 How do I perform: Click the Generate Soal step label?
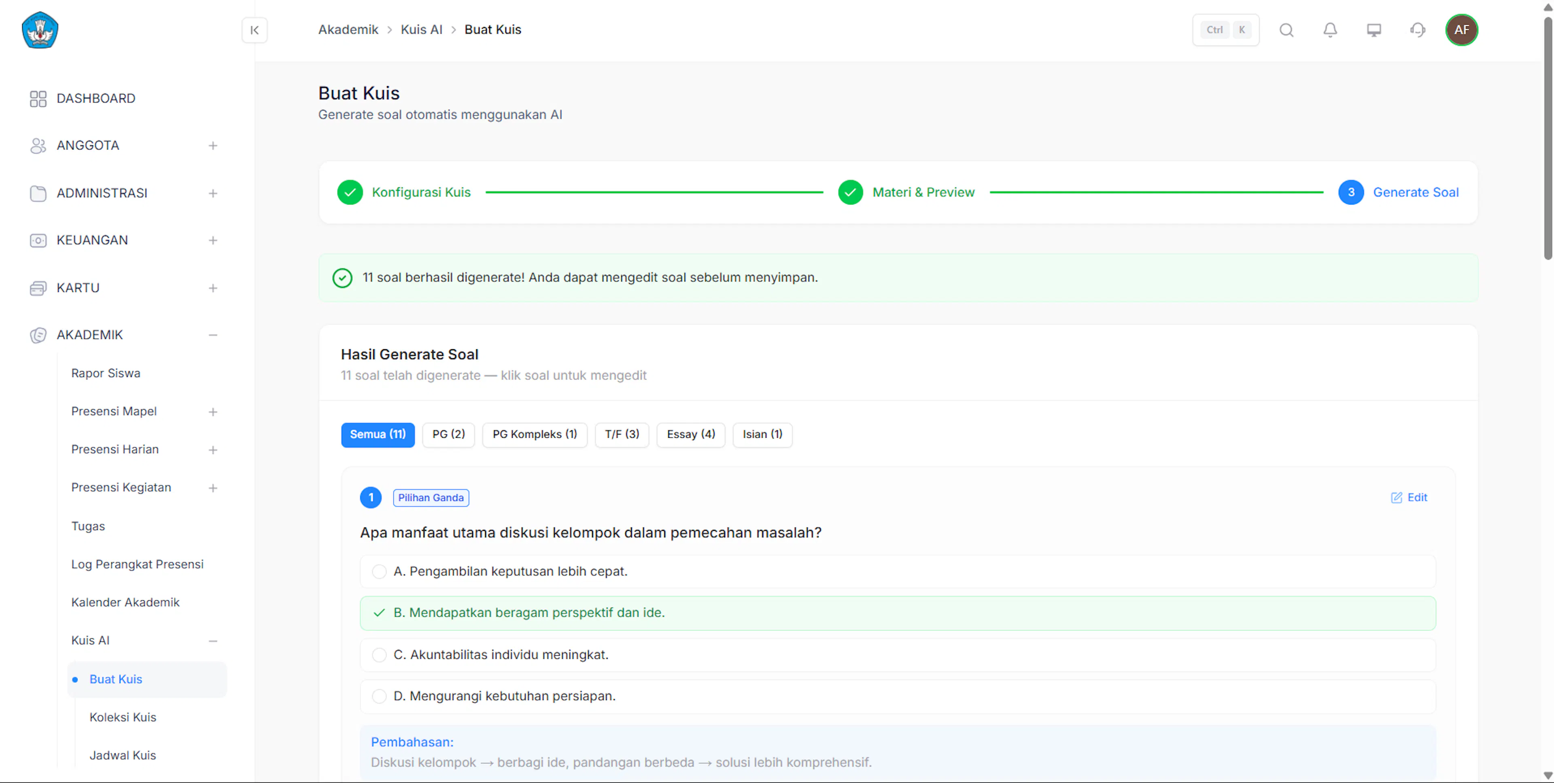1415,192
